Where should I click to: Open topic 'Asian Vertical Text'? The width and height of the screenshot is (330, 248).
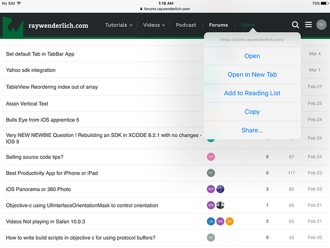[x=27, y=104]
